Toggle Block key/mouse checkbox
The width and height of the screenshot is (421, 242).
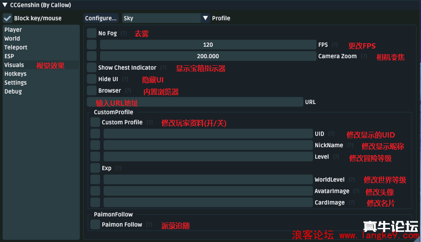coord(7,19)
